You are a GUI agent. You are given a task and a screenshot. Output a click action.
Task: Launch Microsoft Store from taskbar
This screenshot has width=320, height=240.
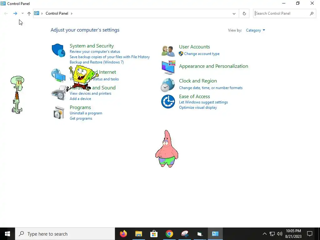[154, 234]
